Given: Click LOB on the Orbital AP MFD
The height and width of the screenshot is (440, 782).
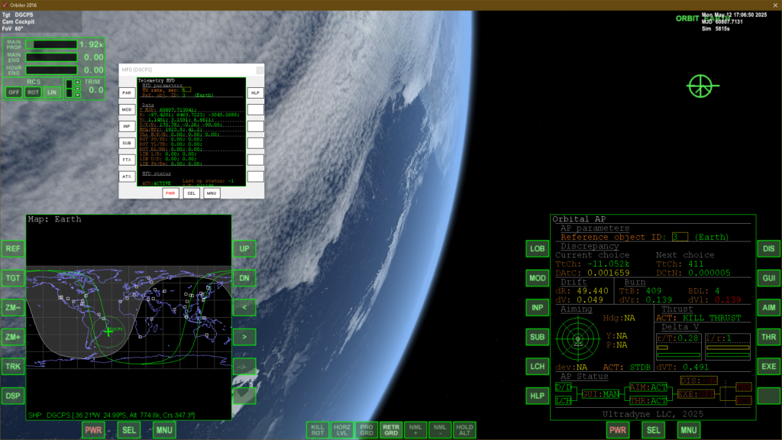Looking at the screenshot, I should 537,248.
